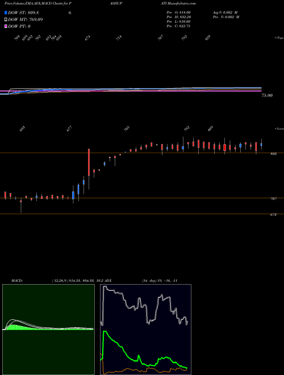Screen dimensions: 284x375
Task: Click the MunafaSutra.com text in header
Action: click(182, 3)
